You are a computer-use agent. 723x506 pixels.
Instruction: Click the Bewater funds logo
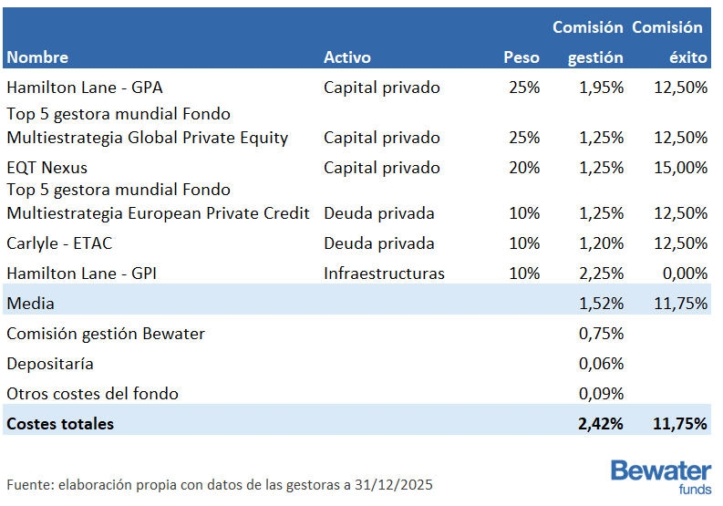pos(660,478)
